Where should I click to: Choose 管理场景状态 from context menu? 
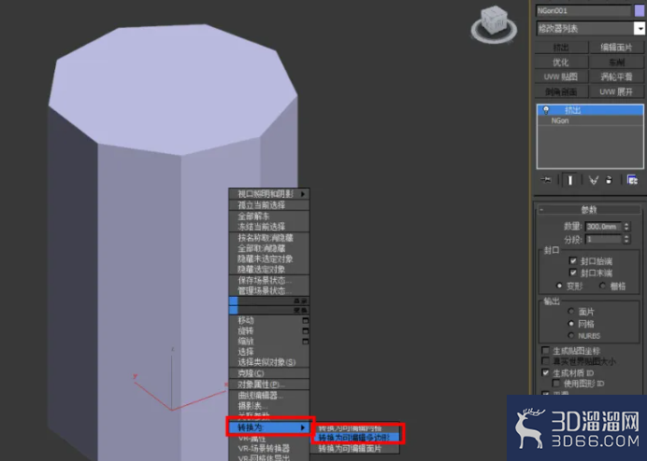tap(269, 291)
